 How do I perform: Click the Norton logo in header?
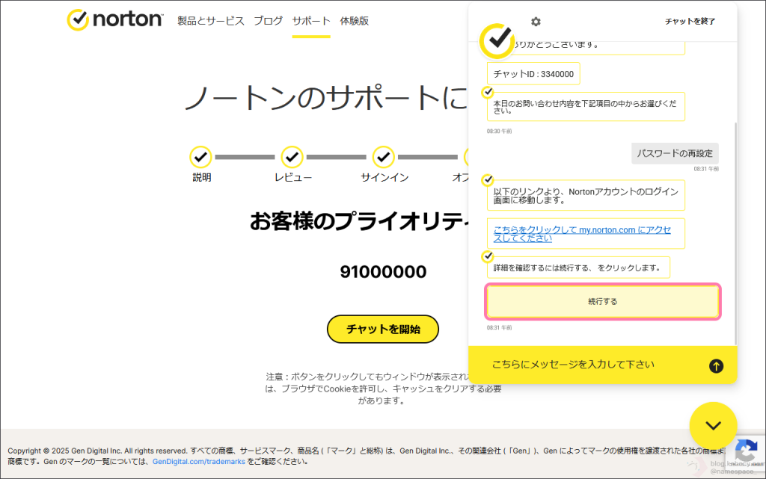pyautogui.click(x=114, y=20)
